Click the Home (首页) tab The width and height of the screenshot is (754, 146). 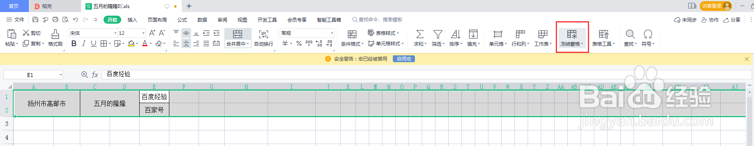coord(14,6)
